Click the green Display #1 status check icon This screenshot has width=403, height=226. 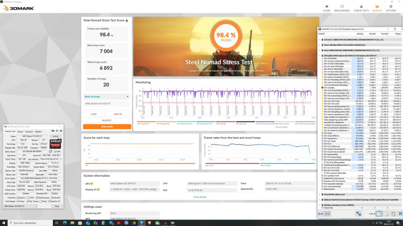[x=98, y=190]
